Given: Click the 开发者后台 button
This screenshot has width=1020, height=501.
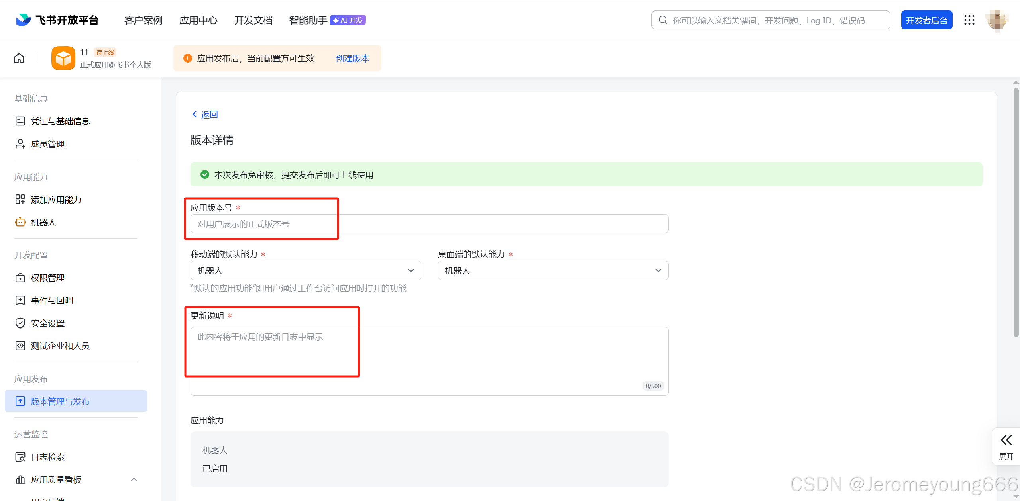Looking at the screenshot, I should pos(926,20).
